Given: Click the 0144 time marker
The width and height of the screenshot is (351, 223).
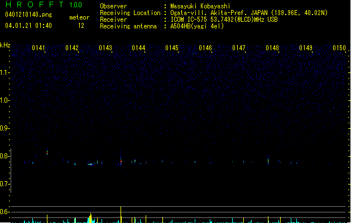Looking at the screenshot, I should click(x=138, y=48).
